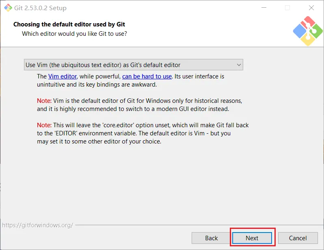Screen dimensions: 324x250
Task: Click the 'Choosing the default editor used by Git' heading
Action: (69, 24)
